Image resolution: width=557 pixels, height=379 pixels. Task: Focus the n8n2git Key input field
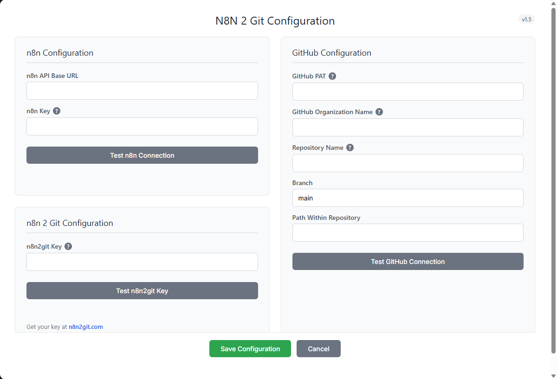click(x=142, y=262)
